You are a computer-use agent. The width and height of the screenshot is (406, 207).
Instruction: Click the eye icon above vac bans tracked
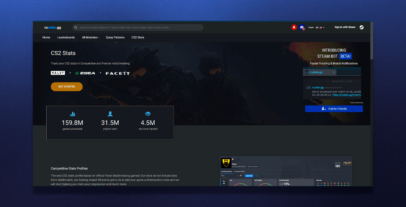click(x=148, y=114)
